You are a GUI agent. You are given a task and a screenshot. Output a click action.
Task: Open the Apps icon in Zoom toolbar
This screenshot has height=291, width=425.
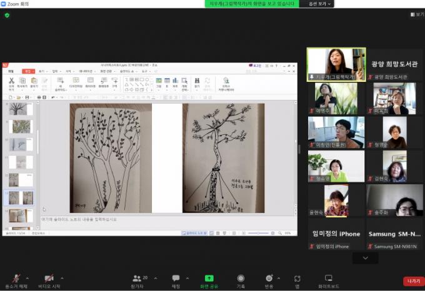[297, 279]
